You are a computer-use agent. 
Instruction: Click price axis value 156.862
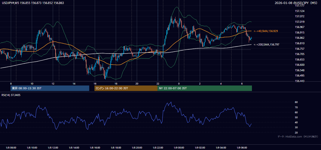(299, 38)
